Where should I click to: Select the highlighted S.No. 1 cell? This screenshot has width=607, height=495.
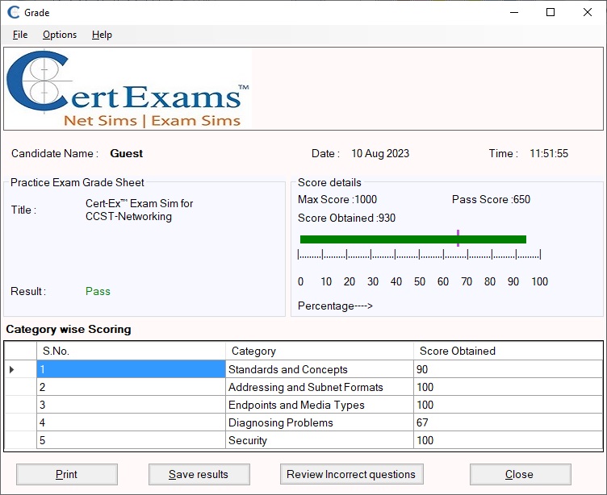click(x=131, y=369)
